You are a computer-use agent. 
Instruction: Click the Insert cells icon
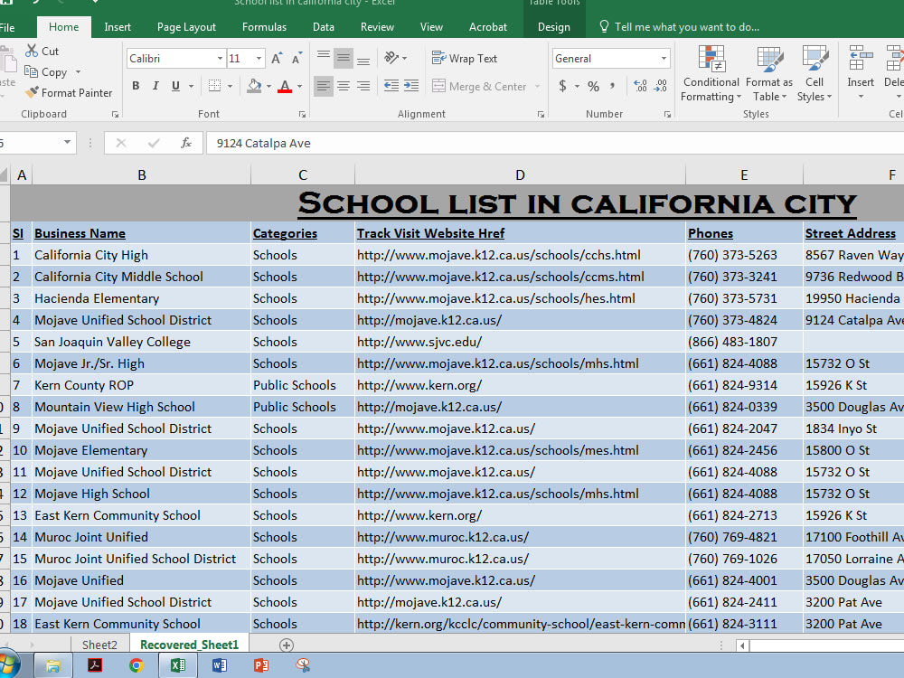tap(861, 59)
